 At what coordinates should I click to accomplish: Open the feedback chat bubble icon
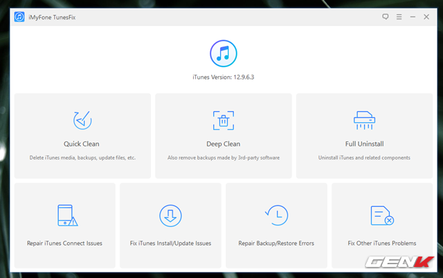pos(386,17)
